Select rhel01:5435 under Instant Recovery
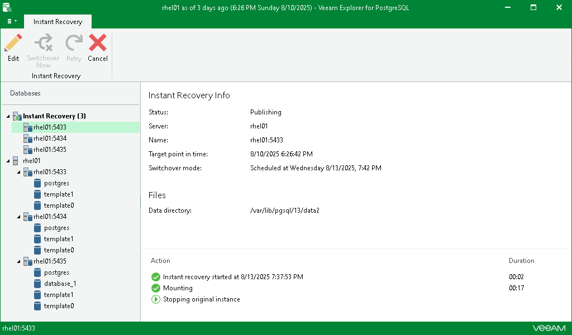 50,150
